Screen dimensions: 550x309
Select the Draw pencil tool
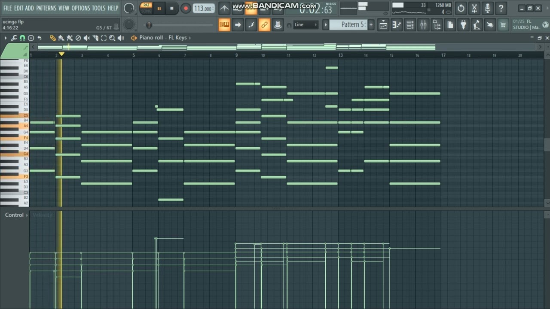click(53, 38)
